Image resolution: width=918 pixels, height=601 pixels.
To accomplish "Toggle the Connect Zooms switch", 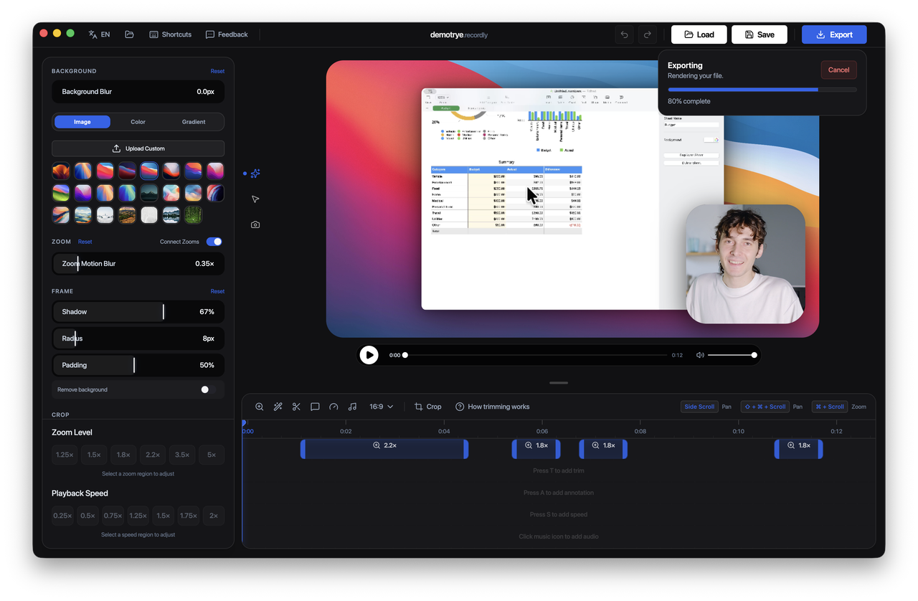I will (x=214, y=242).
